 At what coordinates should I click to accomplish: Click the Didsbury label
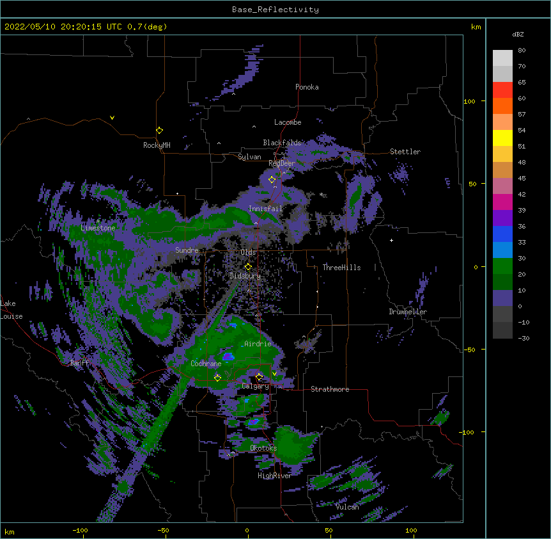point(245,276)
